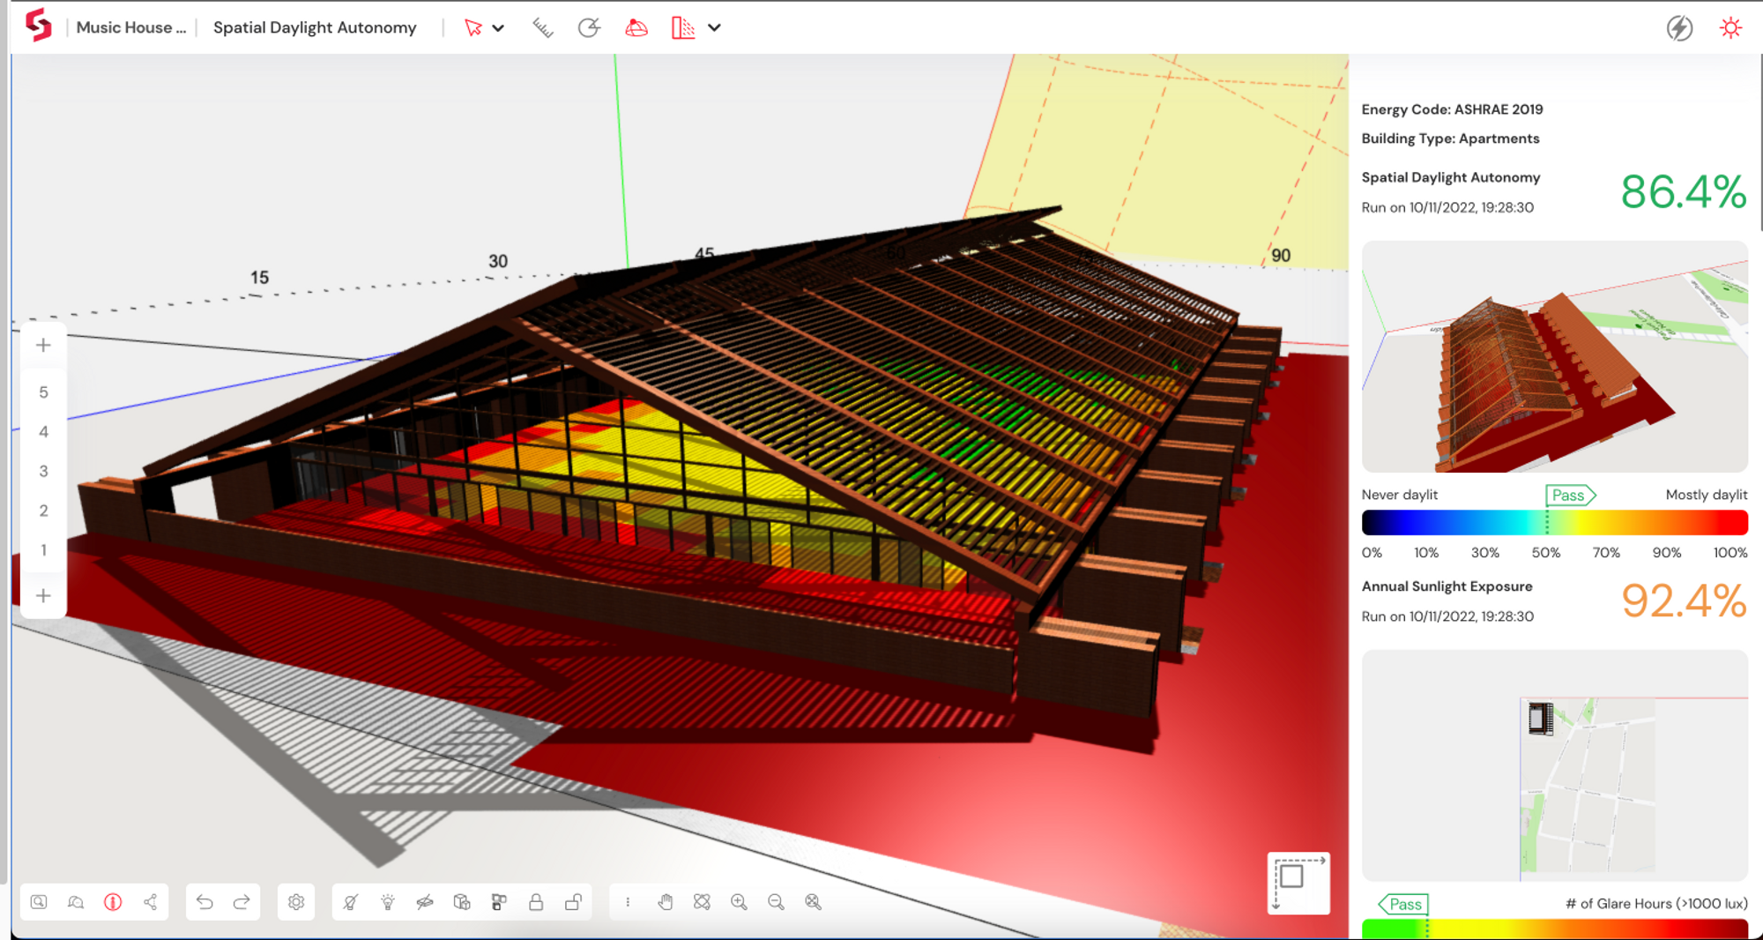1763x940 pixels.
Task: Open the tape measure tool
Action: point(542,28)
